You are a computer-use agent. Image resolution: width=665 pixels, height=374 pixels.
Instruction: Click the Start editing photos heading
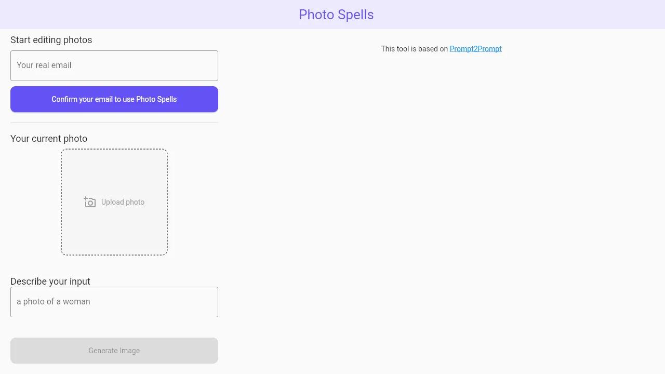(x=51, y=40)
